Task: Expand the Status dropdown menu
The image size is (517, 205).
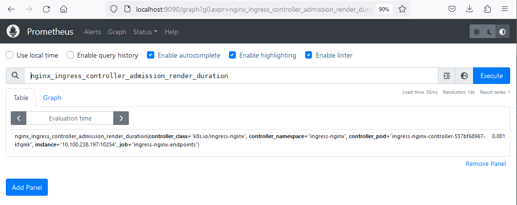Action: click(x=145, y=32)
